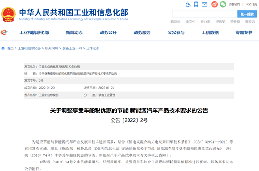This screenshot has width=259, height=171.
Task: Click the article headline 关于调整享受车船税优惠
Action: 129,110
